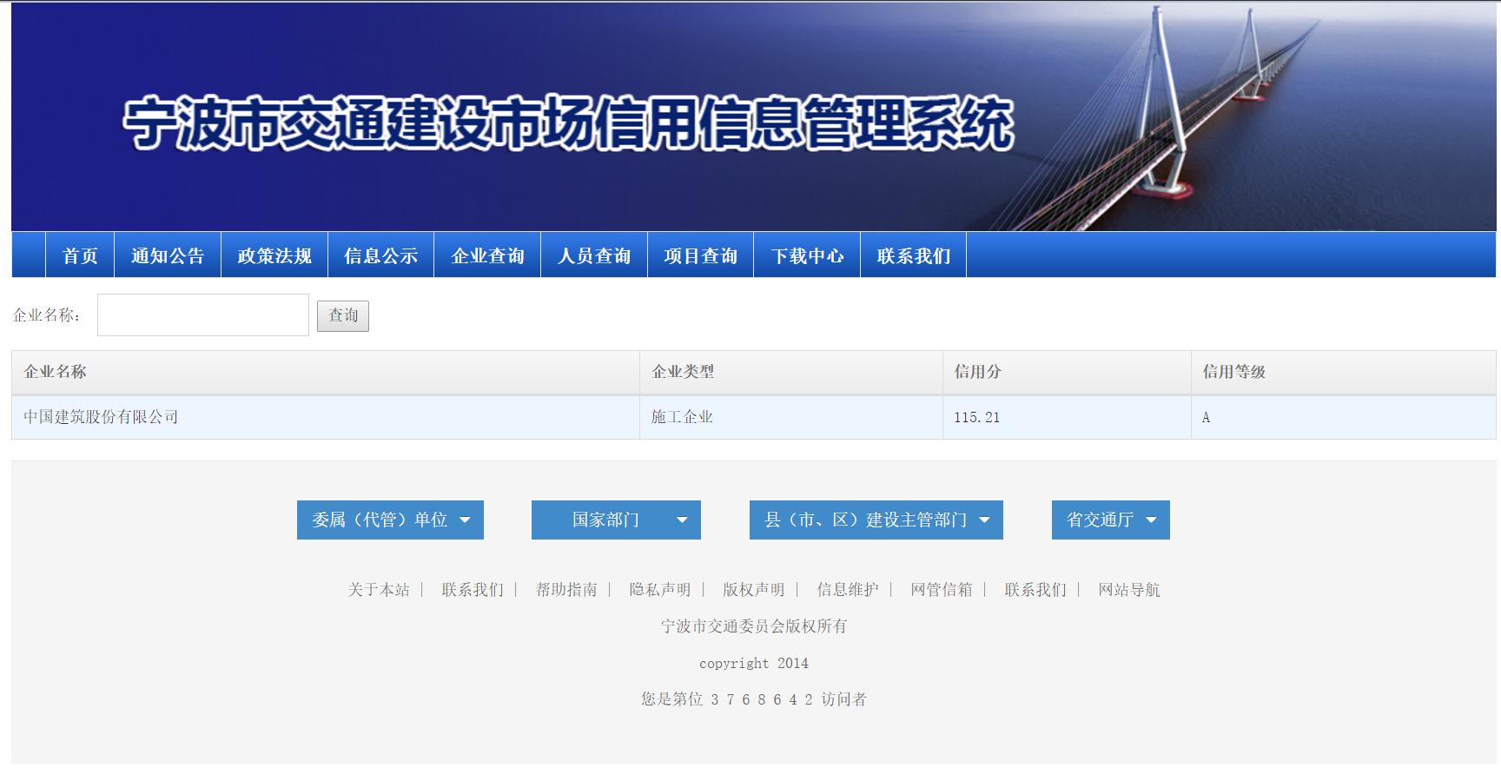
Task: Open the 网站导航 footer link
Action: click(1128, 590)
